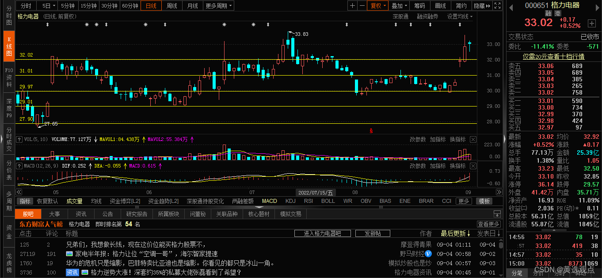Expand 更多 indicators list
Image resolution: width=602 pixels, height=278 pixels.
pos(463,201)
